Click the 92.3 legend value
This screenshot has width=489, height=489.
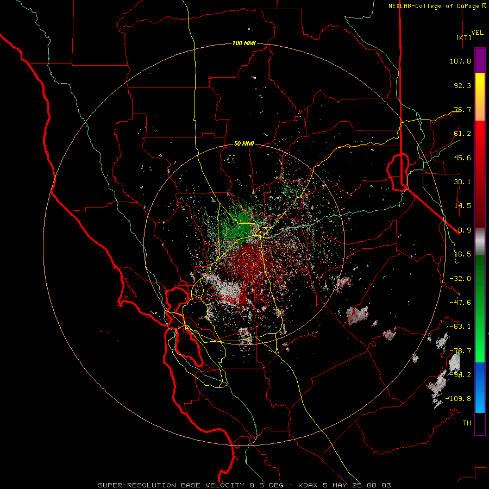pos(462,85)
